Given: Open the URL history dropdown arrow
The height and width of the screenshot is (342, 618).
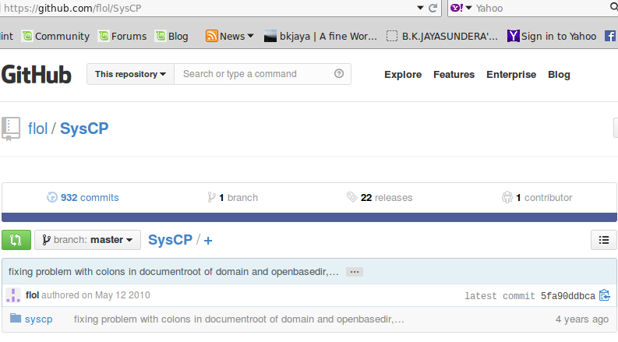Looking at the screenshot, I should point(420,8).
